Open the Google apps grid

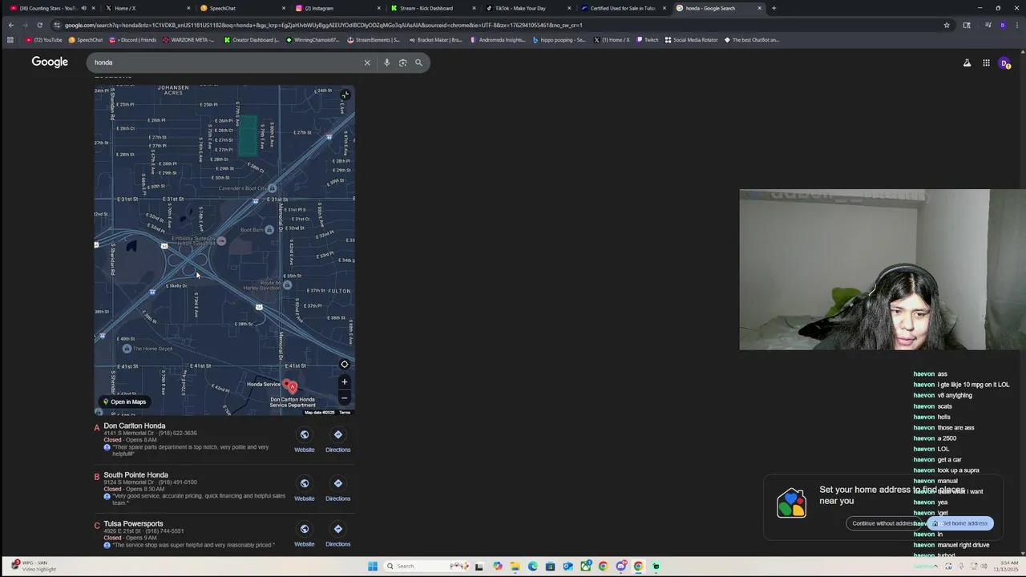pyautogui.click(x=986, y=63)
